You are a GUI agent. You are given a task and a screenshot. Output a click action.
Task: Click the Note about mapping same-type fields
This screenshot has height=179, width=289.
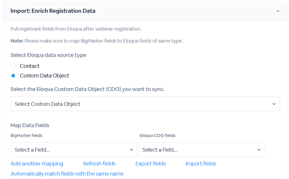click(x=97, y=41)
